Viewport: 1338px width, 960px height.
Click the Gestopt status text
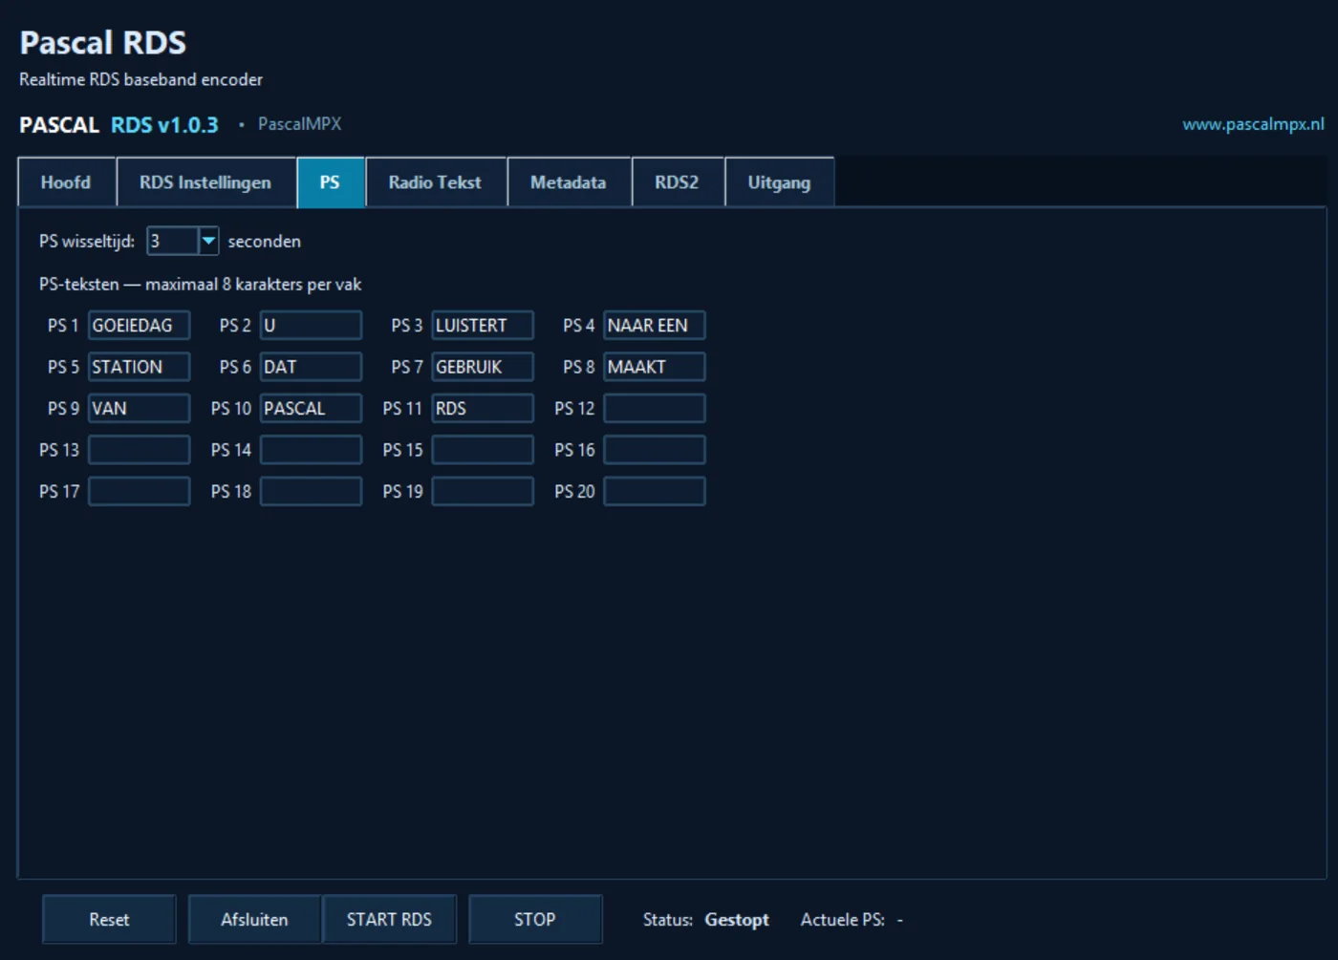coord(737,920)
